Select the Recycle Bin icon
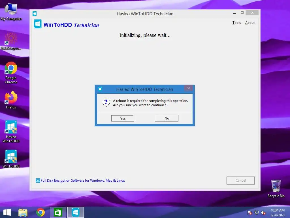290x218 pixels. 276,188
